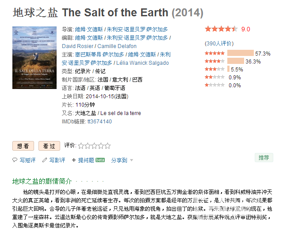Select the second rating star
Viewport: 287px width, 234px height.
(88, 146)
